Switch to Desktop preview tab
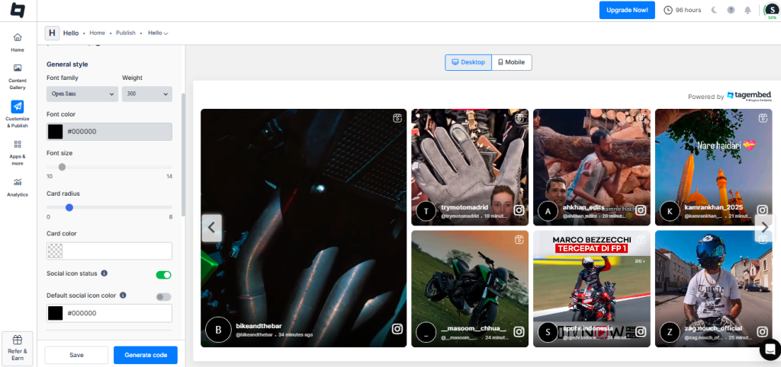Screen dimensions: 781x367 coord(468,62)
